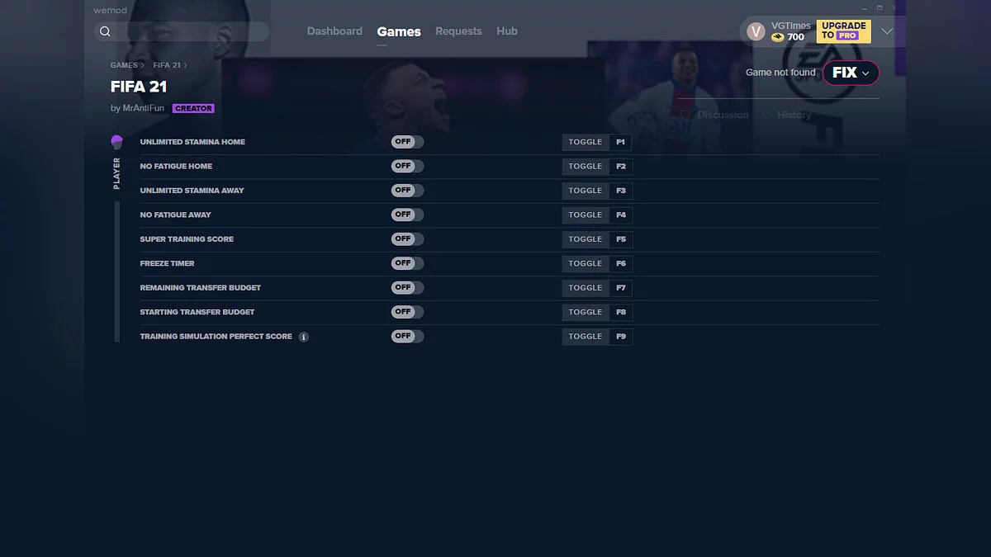Open the History tab icon
The height and width of the screenshot is (557, 991).
coord(766,115)
